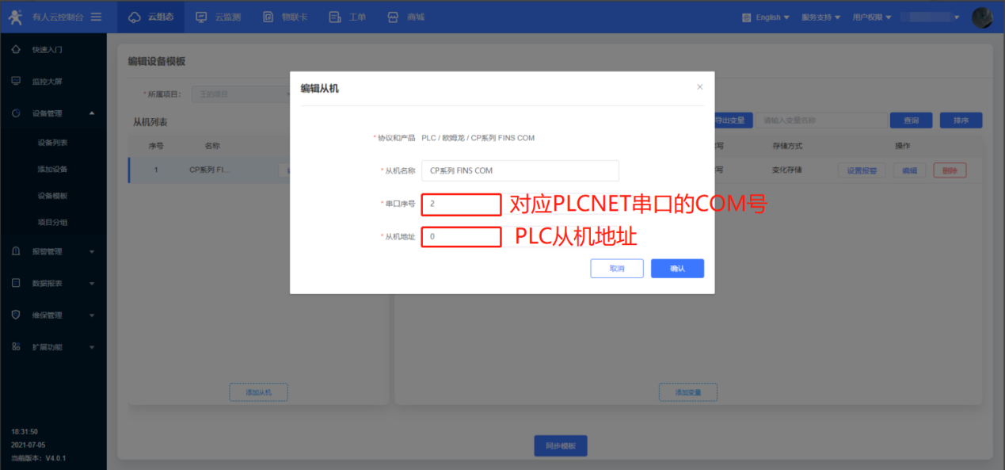Screen dimensions: 1005x470
Task: Click the 维保管理 shield icon in sidebar
Action: [16, 315]
